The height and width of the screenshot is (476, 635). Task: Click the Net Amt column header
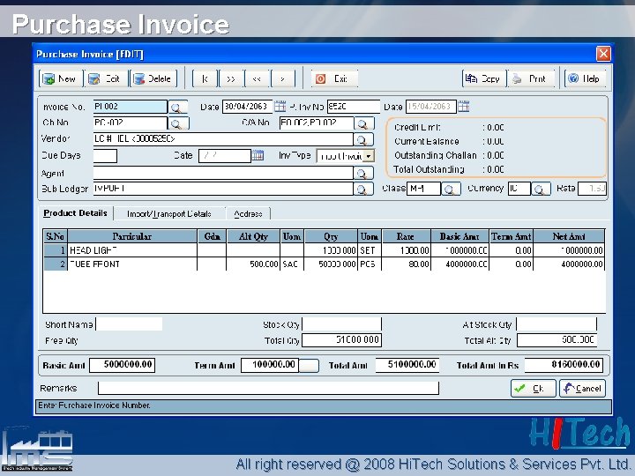coord(569,236)
